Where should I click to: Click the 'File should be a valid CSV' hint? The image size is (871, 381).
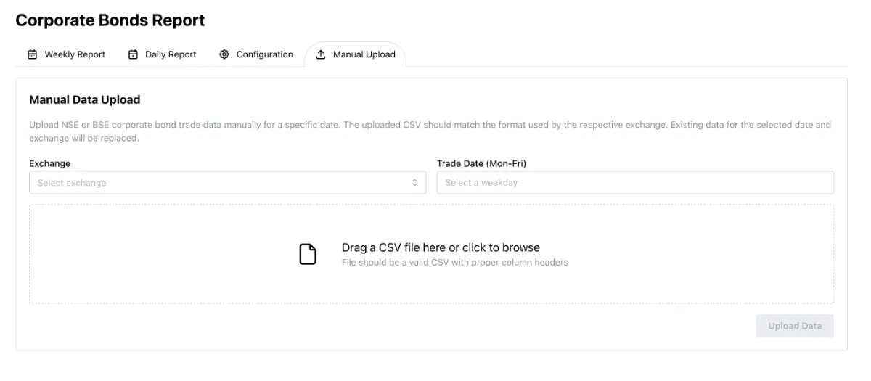pyautogui.click(x=454, y=262)
